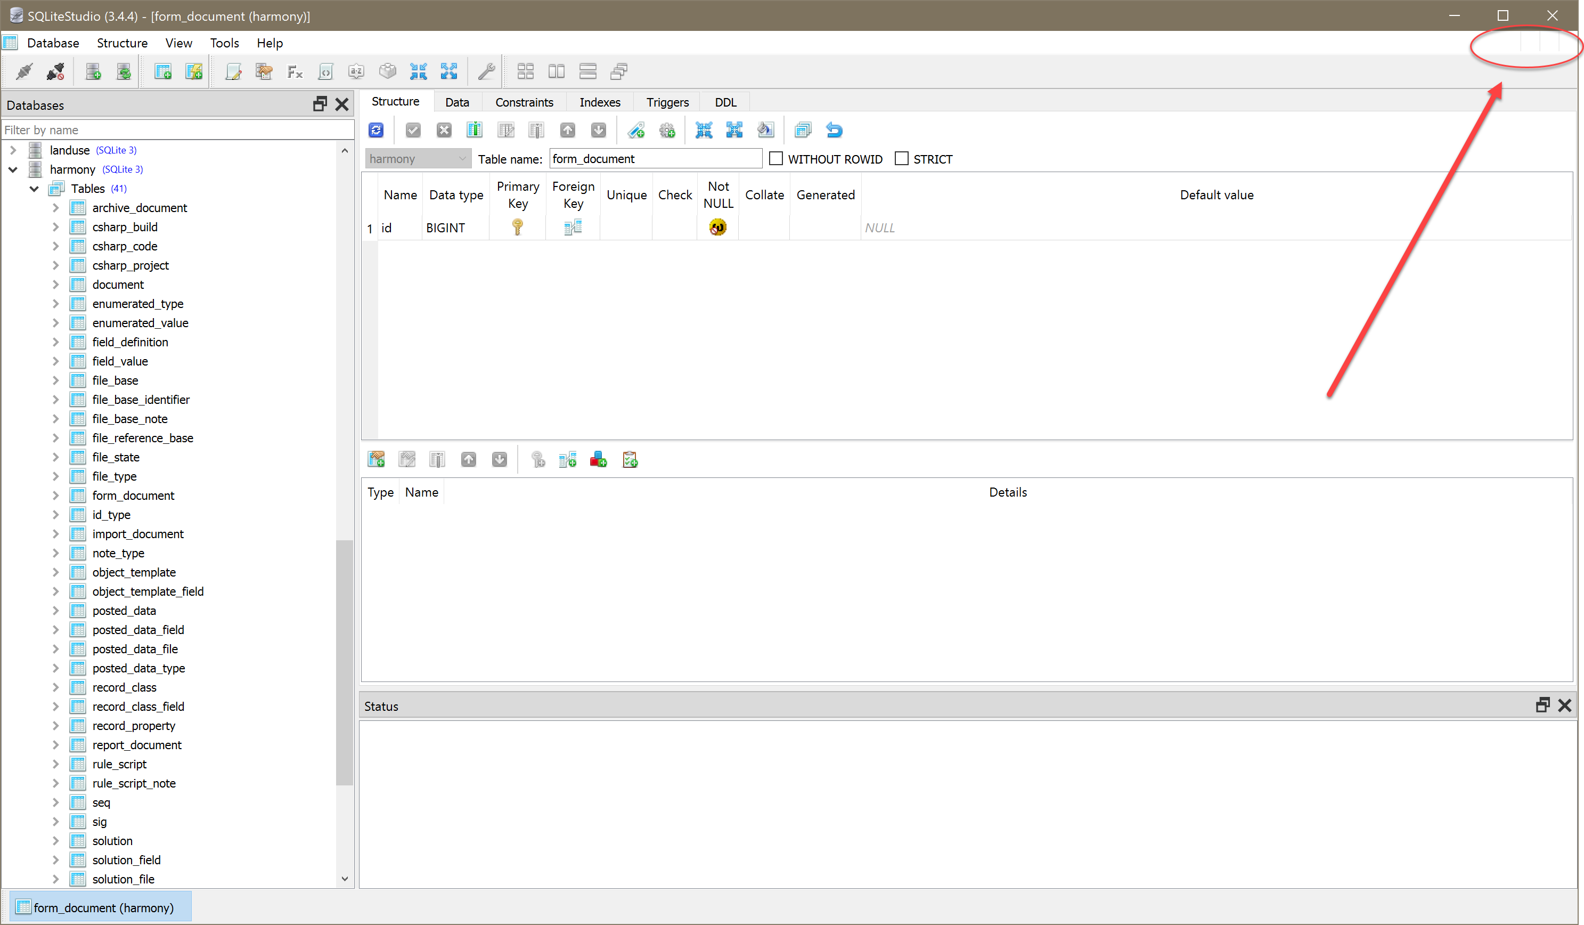Open the Structure menu
The width and height of the screenshot is (1584, 925).
[x=122, y=43]
